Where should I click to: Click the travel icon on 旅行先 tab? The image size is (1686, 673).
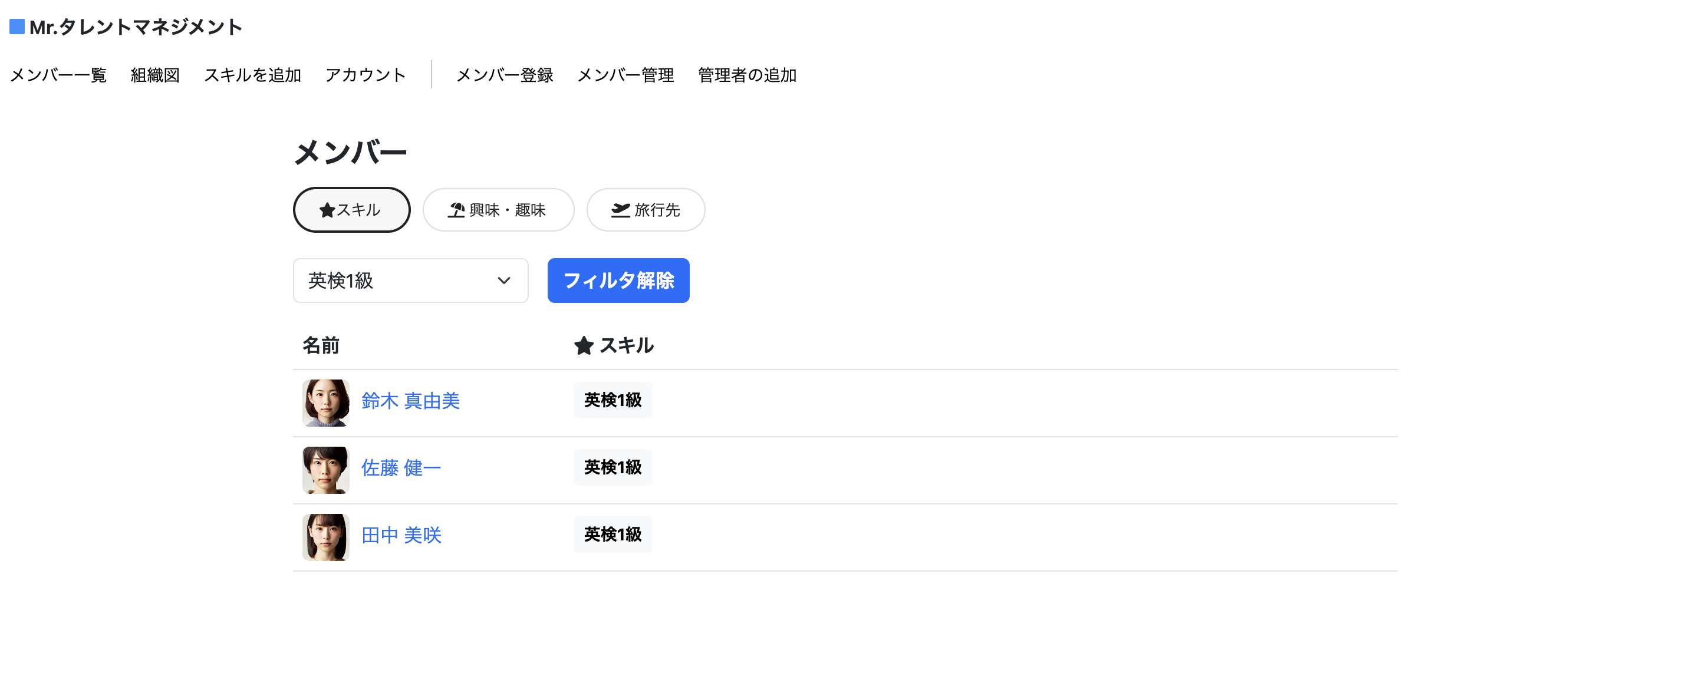tap(620, 210)
